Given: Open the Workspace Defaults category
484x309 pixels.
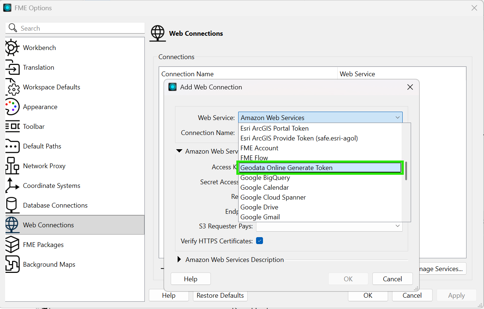Looking at the screenshot, I should [75, 87].
